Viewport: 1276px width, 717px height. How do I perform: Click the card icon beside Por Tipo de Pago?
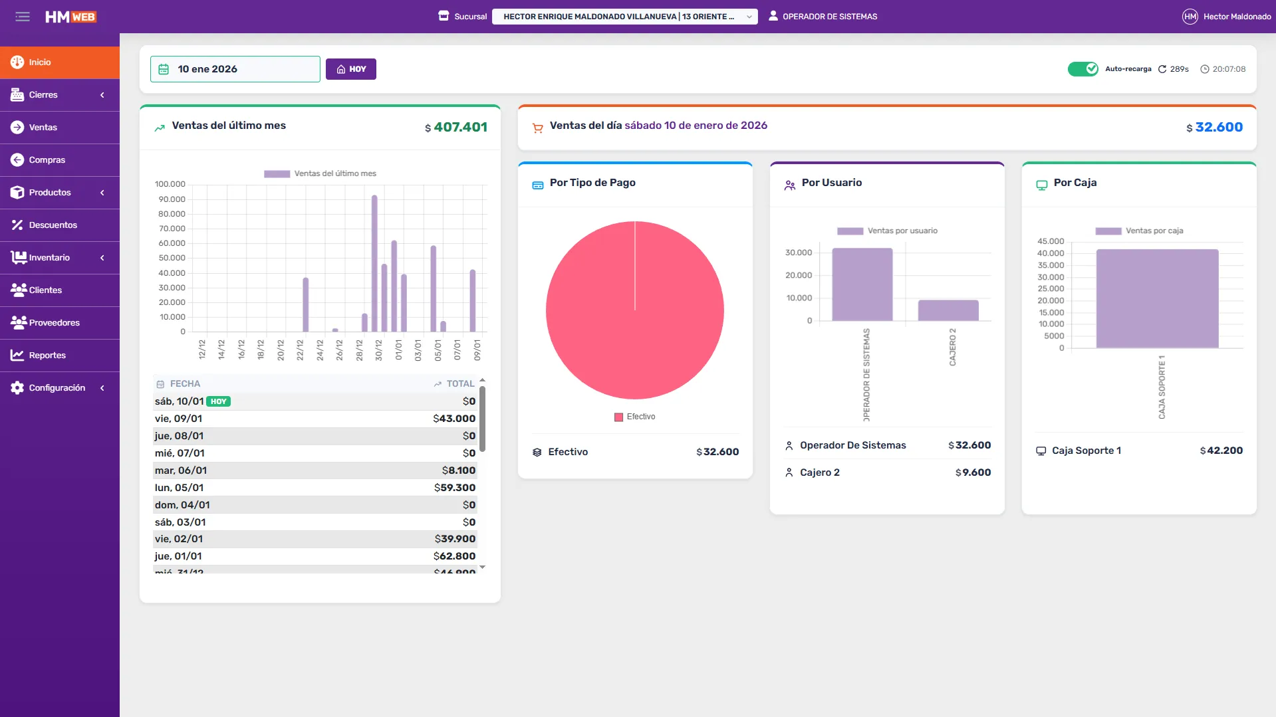(x=537, y=185)
